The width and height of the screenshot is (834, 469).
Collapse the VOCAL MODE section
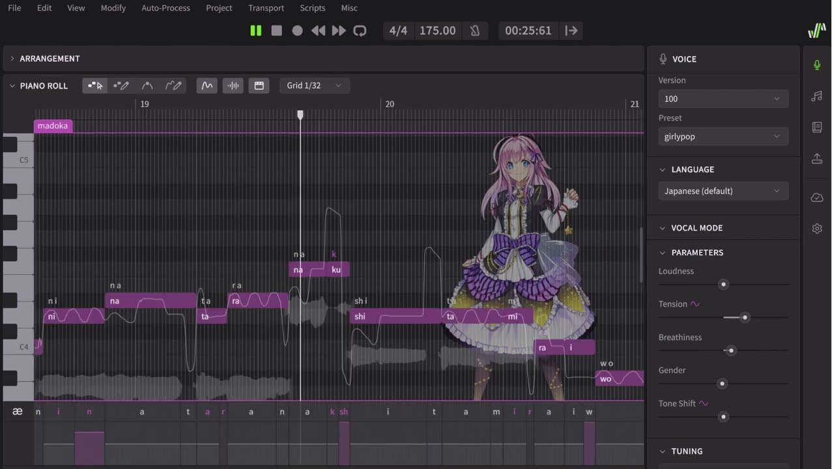click(x=663, y=228)
